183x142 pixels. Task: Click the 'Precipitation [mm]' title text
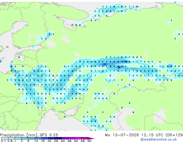(x=19, y=135)
